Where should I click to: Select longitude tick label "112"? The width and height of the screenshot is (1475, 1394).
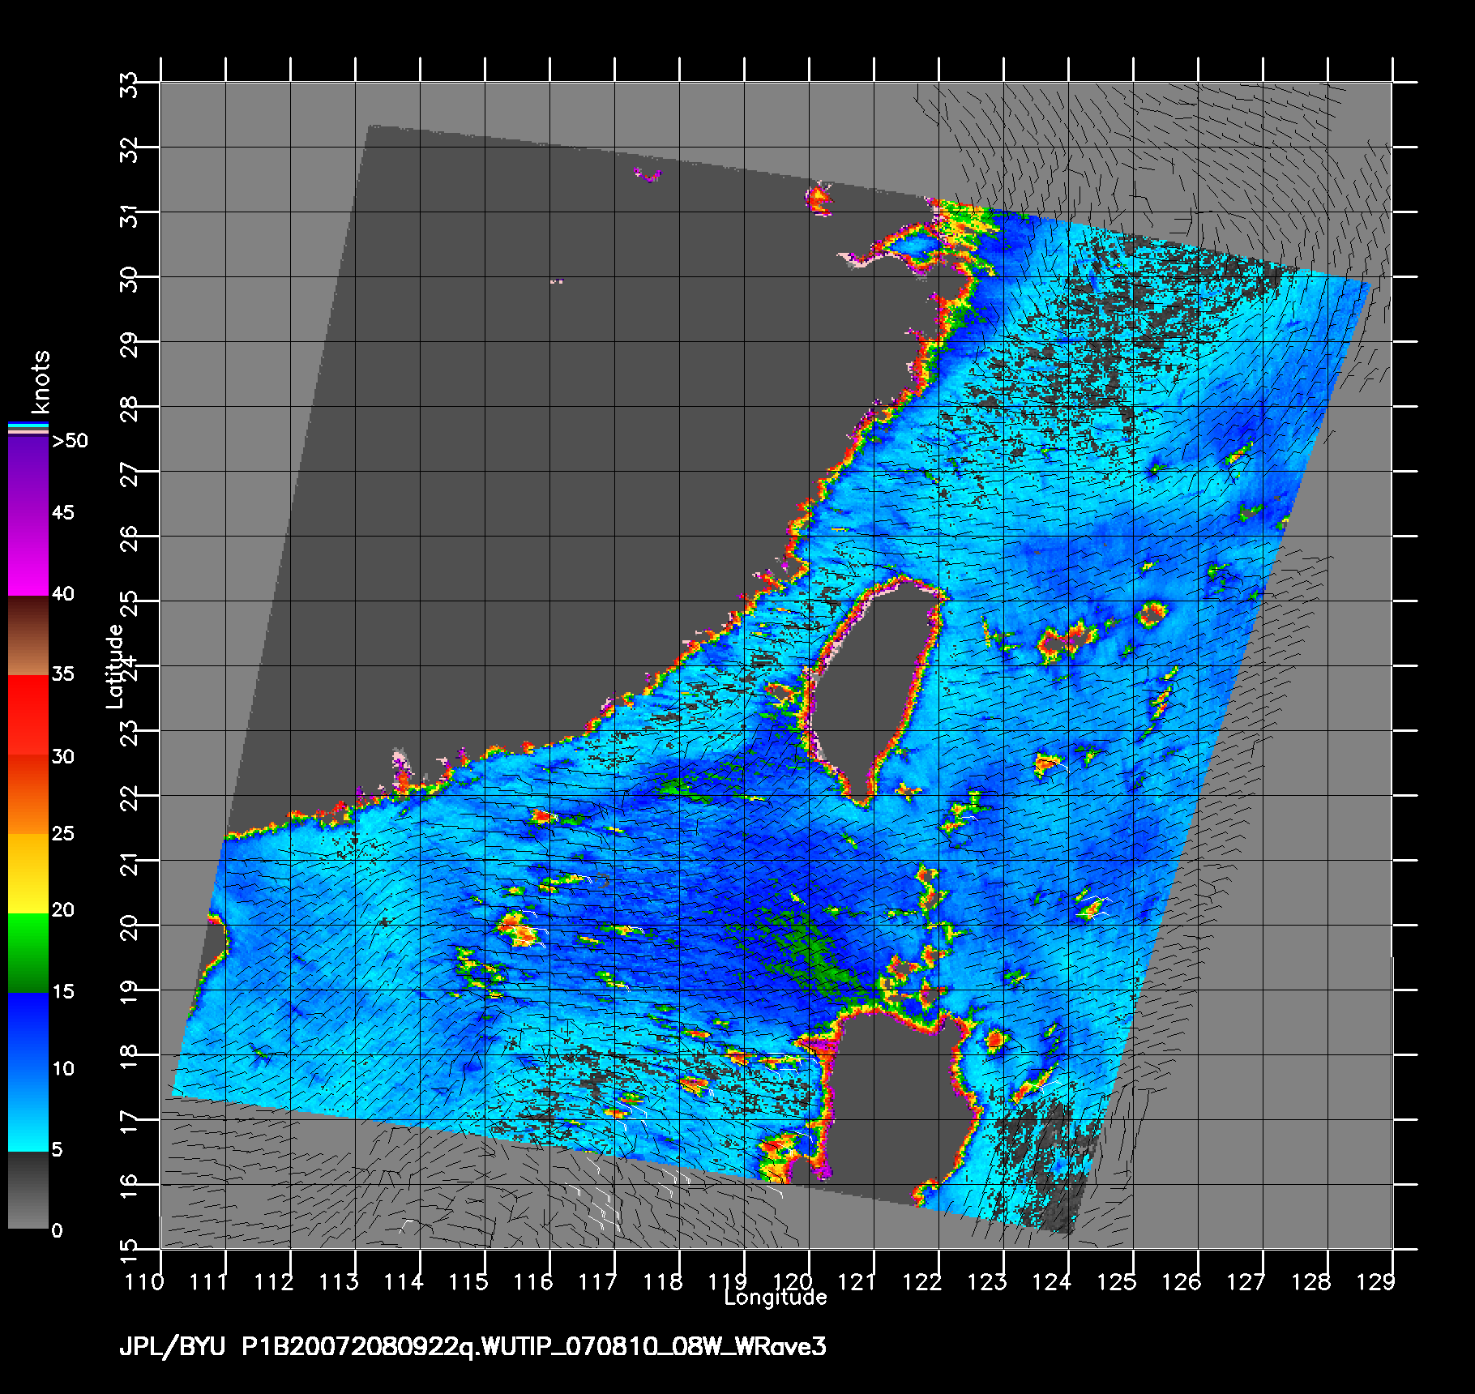(274, 1281)
